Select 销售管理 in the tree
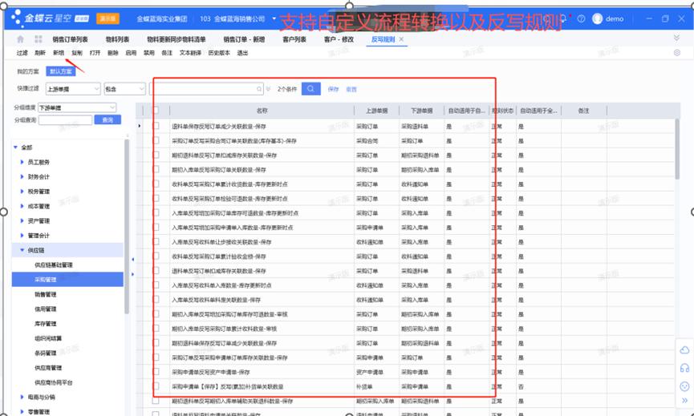 45,294
